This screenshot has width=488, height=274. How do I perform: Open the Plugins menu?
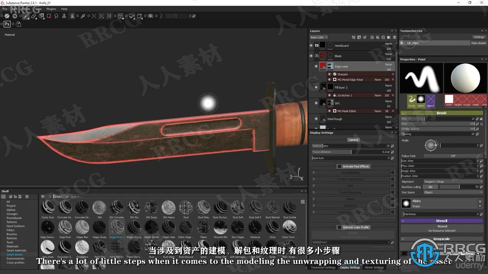click(x=51, y=9)
